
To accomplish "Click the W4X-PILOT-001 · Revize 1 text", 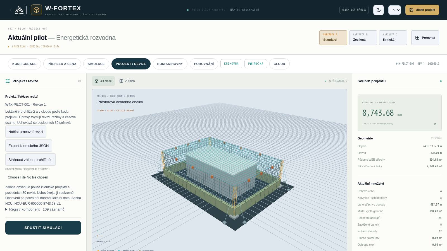I will coord(25,105).
